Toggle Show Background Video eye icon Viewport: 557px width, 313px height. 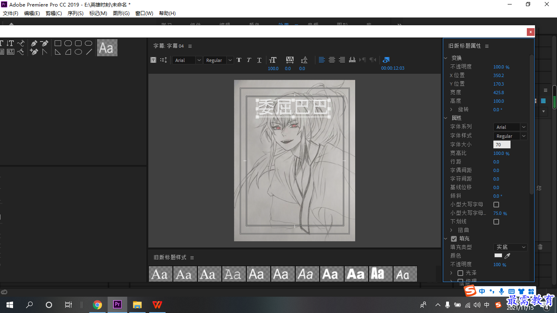point(386,60)
